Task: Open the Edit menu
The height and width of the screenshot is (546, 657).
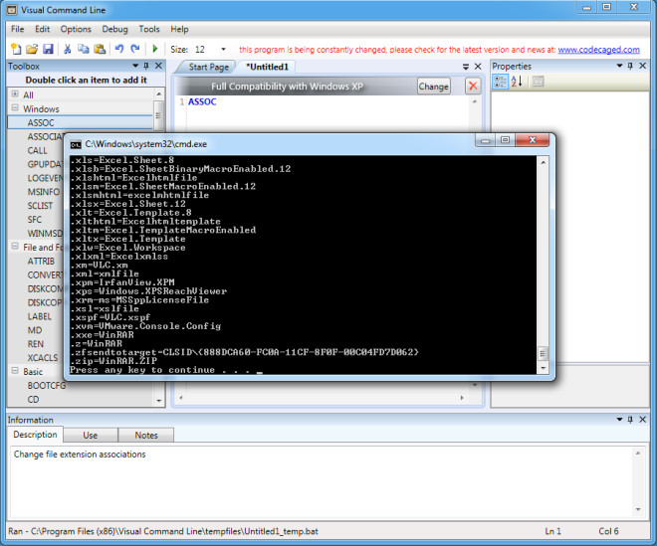Action: [x=43, y=29]
